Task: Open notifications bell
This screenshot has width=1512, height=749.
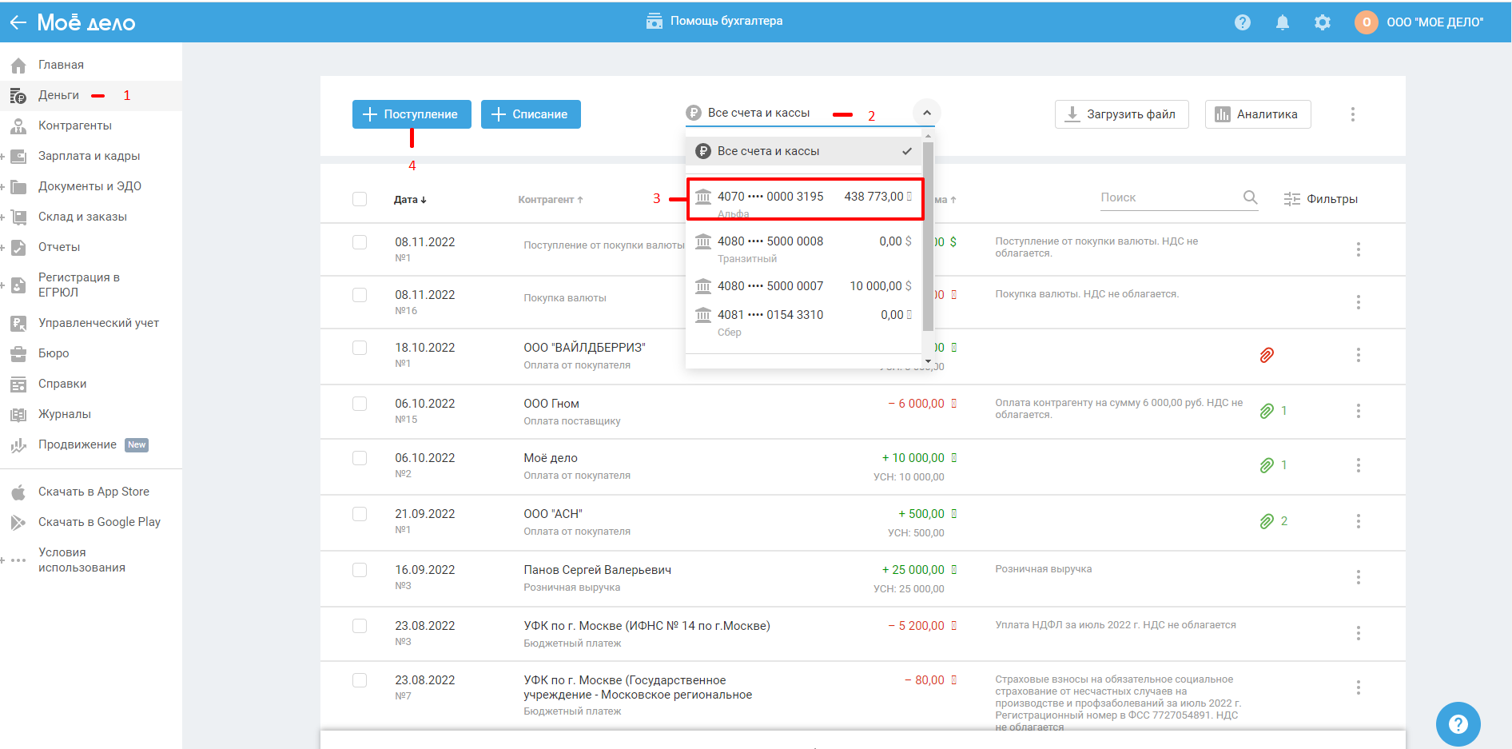Action: 1283,22
